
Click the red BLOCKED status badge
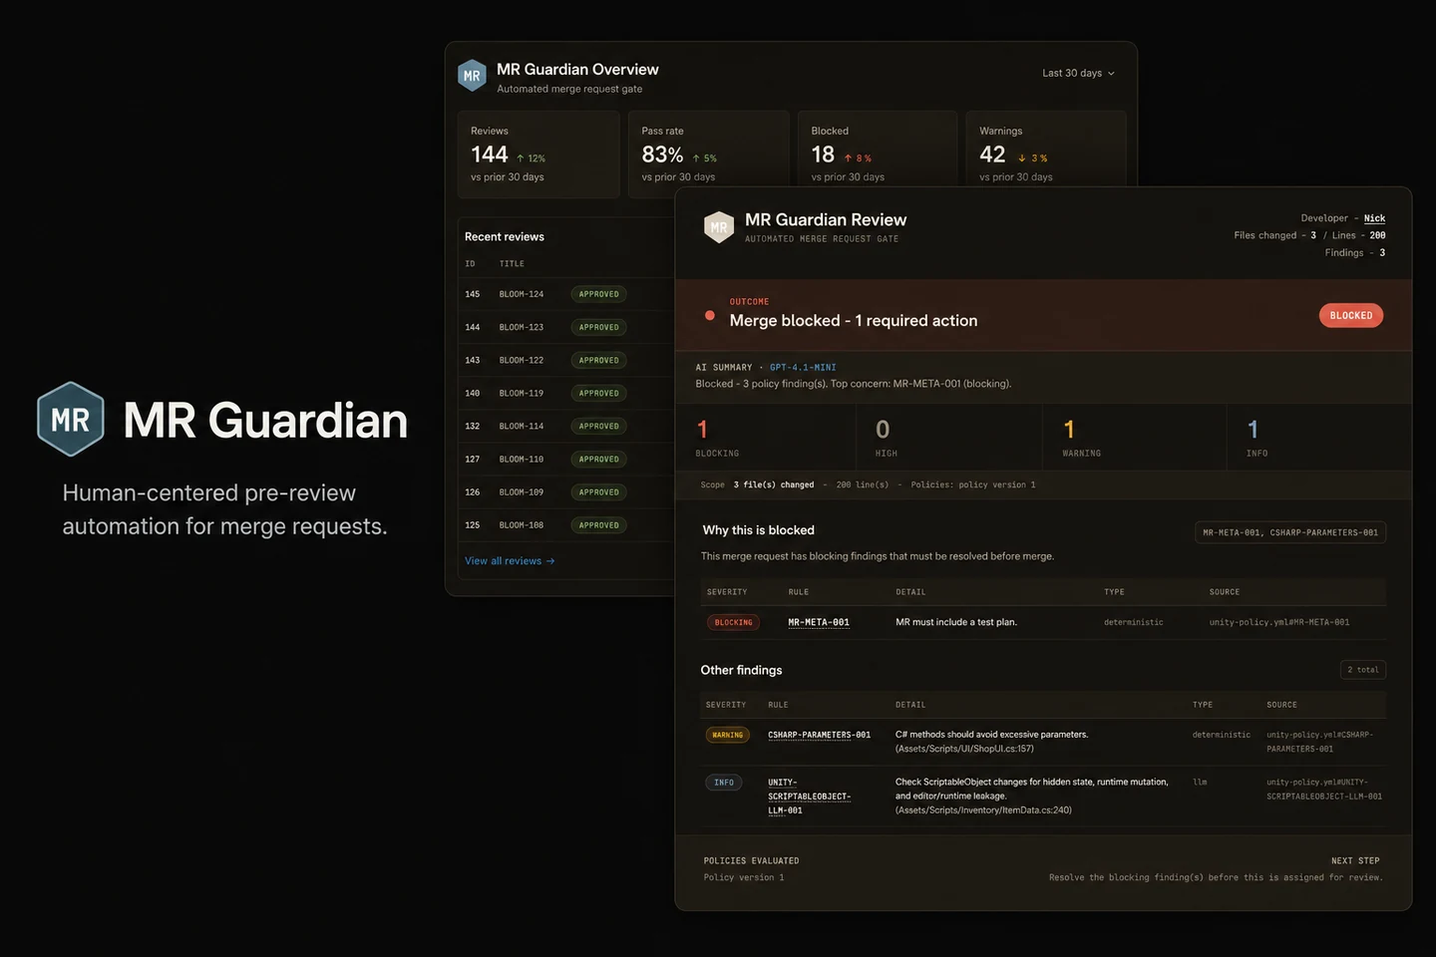(1351, 315)
